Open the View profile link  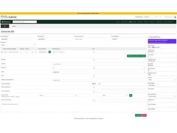(157, 47)
